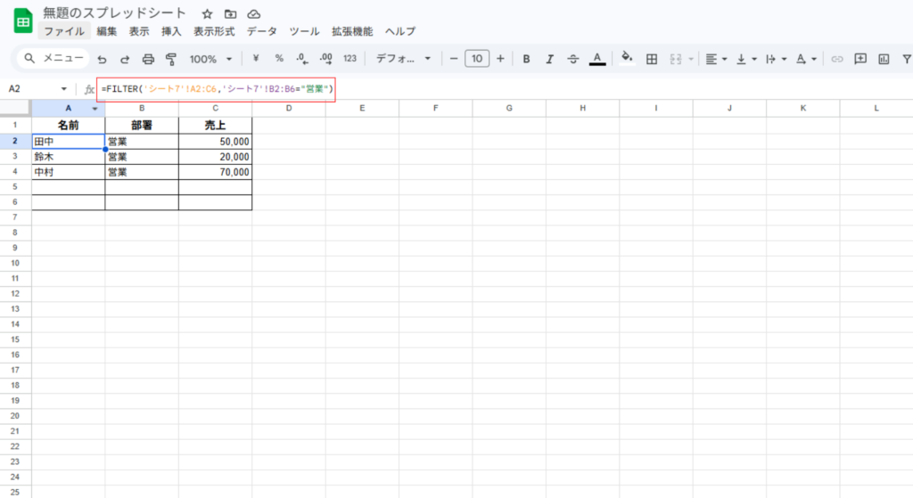Open the font family dropdown
The height and width of the screenshot is (498, 913).
403,59
